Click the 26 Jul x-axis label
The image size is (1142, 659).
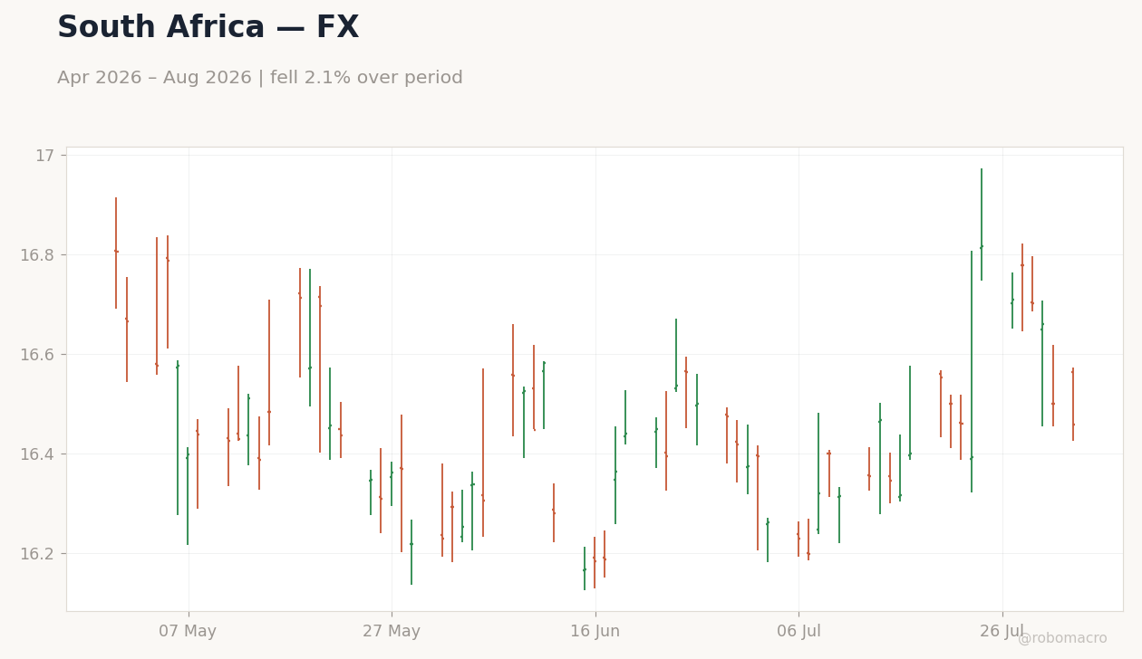[1002, 632]
